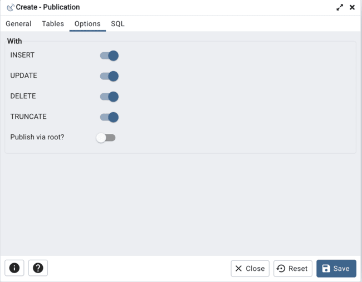Select the Options tab
Viewport: 362px width, 282px height.
tap(87, 24)
